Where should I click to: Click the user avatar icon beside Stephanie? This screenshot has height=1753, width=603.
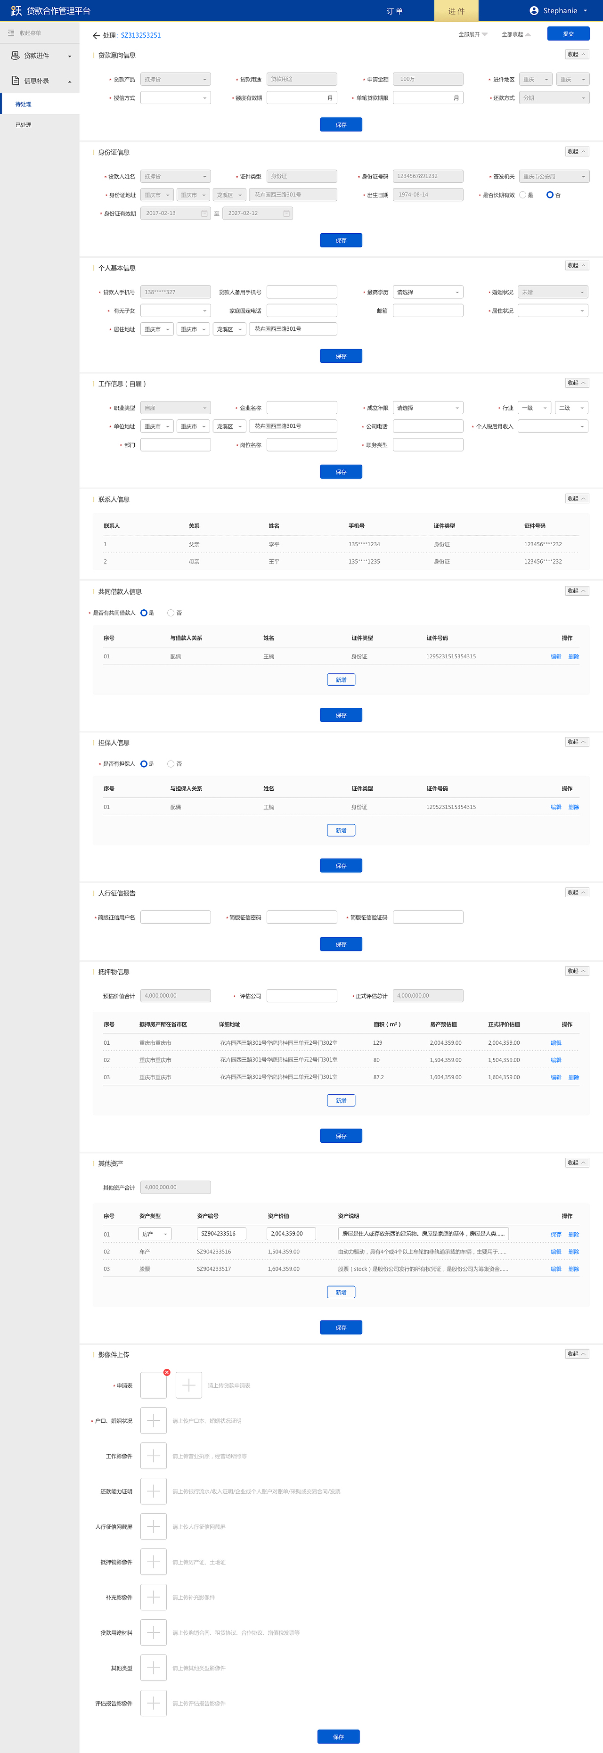tap(534, 11)
